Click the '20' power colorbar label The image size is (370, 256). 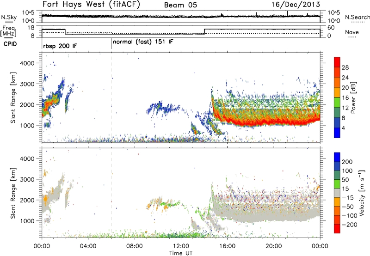(x=345, y=88)
